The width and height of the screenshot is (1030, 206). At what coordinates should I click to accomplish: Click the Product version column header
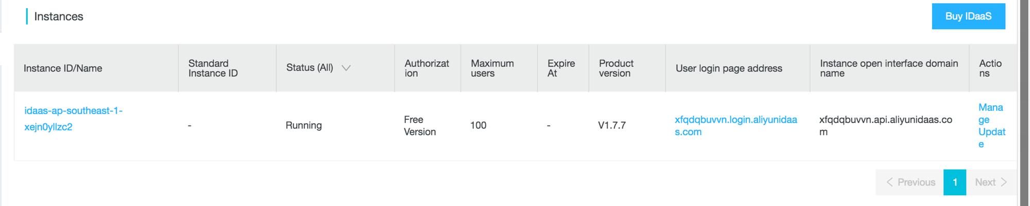tap(616, 68)
